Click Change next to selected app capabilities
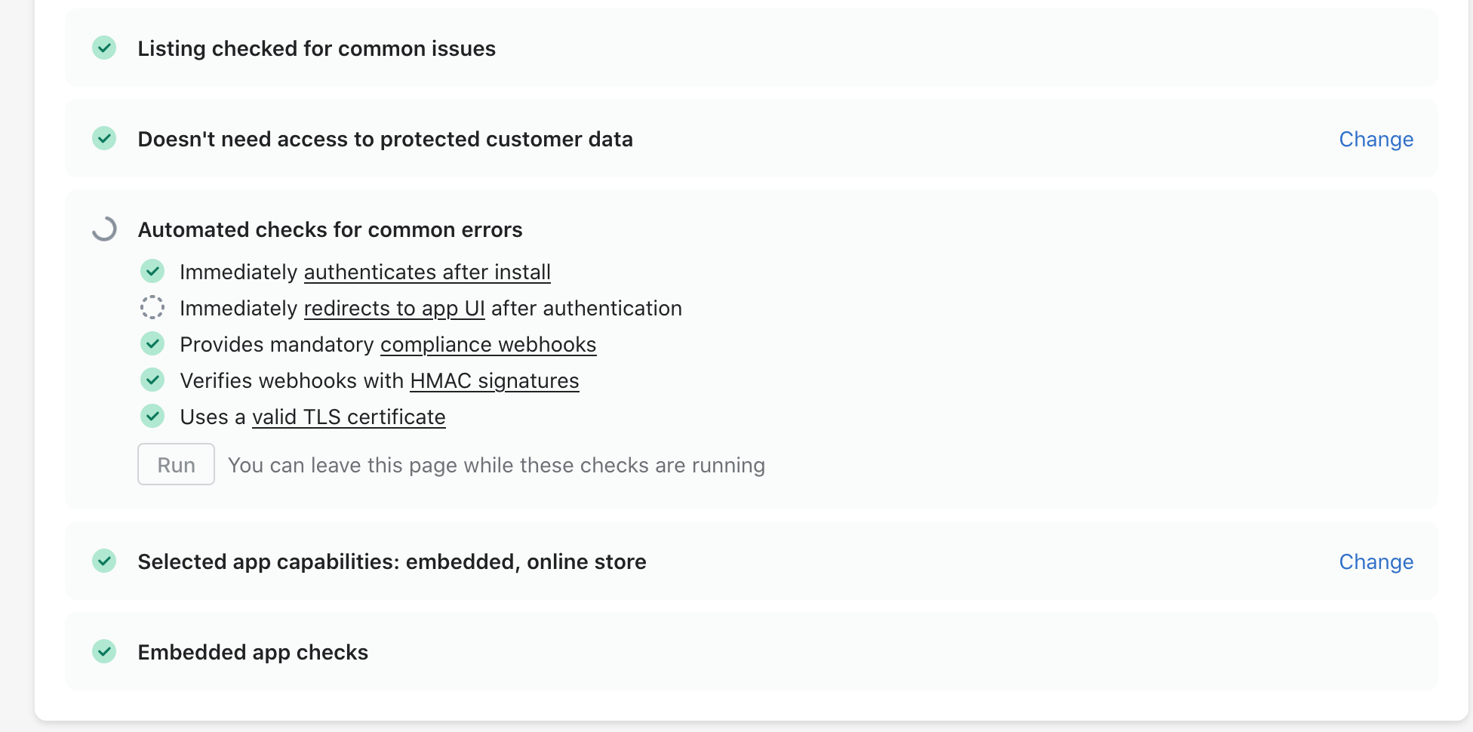 tap(1376, 561)
